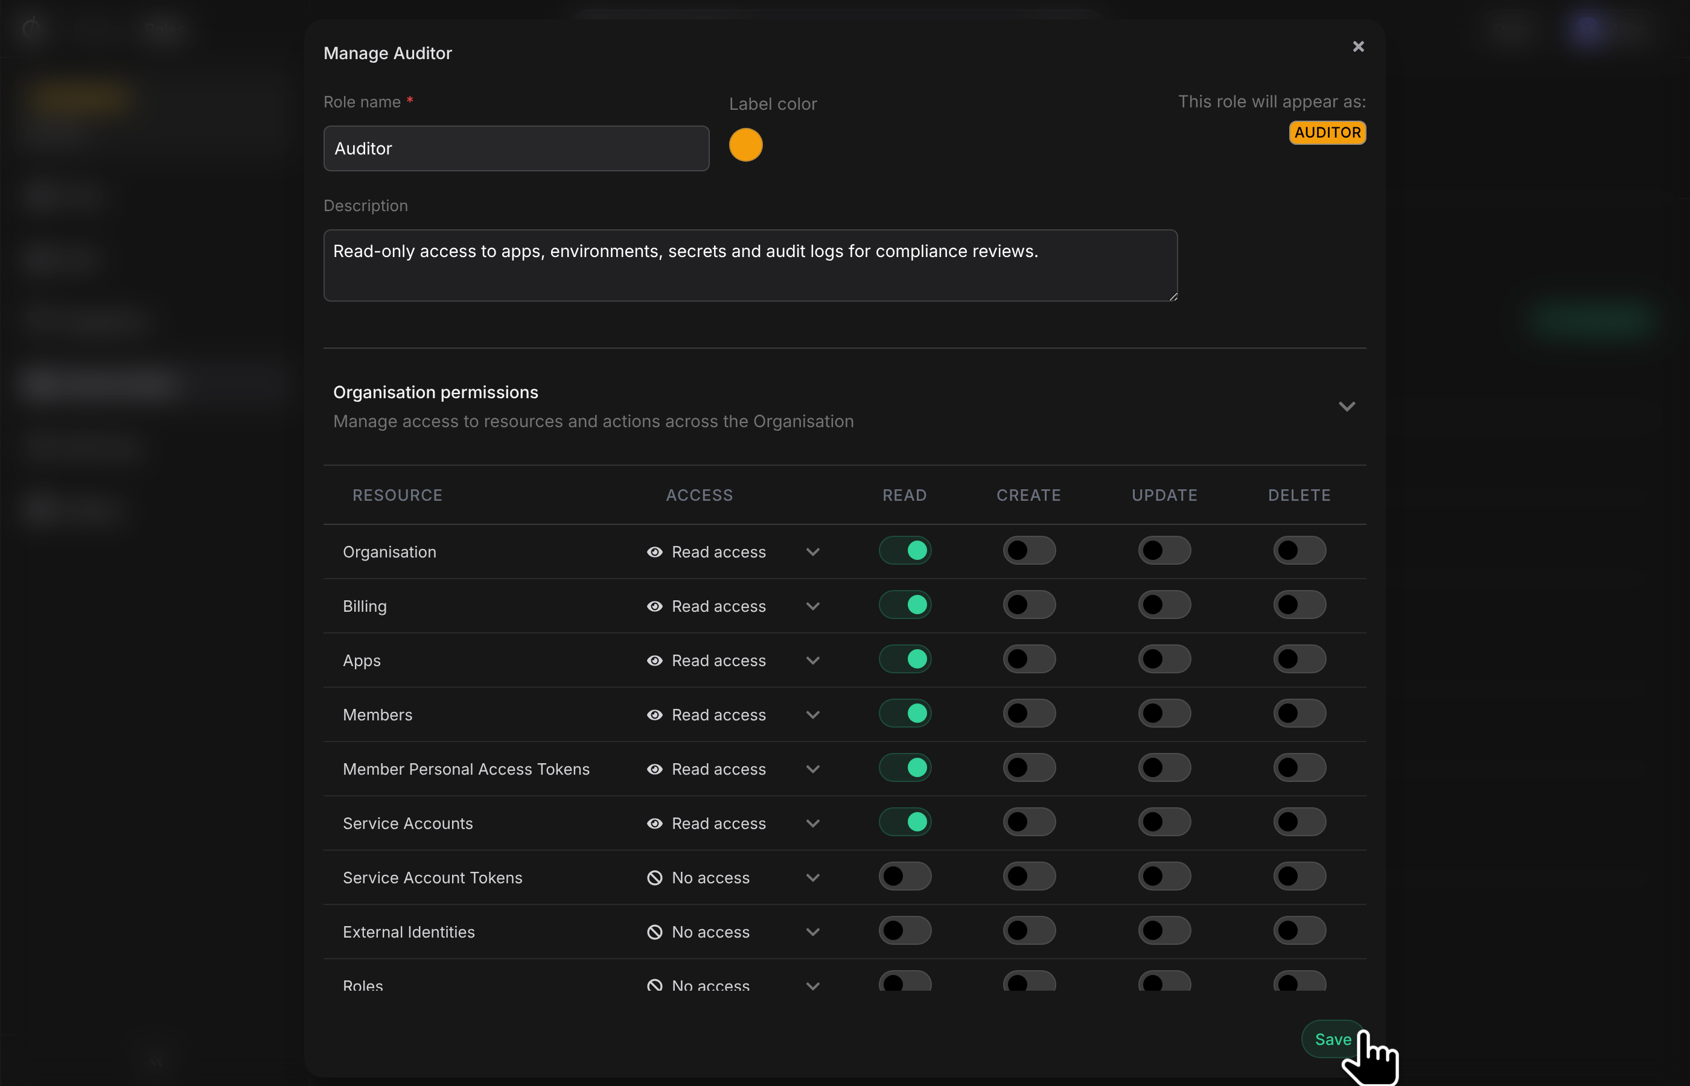Click the eye icon in Billing row
This screenshot has width=1690, height=1086.
pyautogui.click(x=654, y=606)
